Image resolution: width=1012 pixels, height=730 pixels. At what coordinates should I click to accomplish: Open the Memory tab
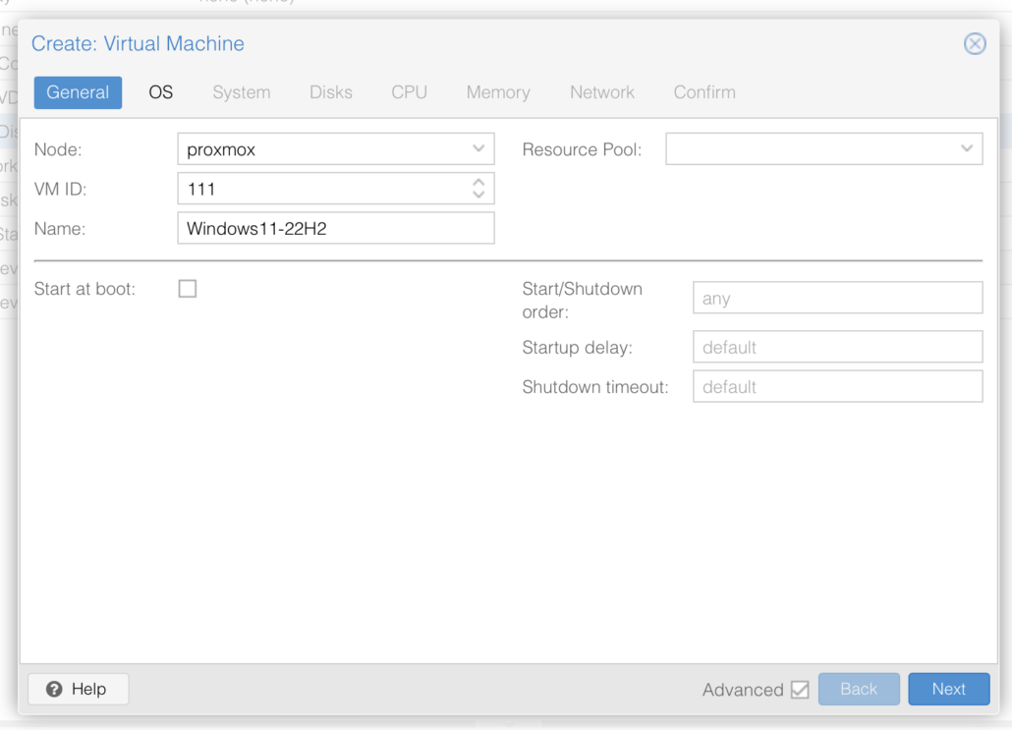coord(497,92)
